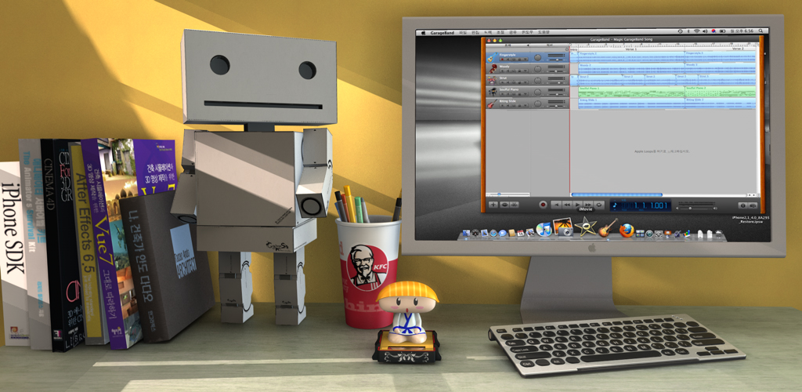Screen dimensions: 802x392
Task: Open the Track Info button in GarageBand
Action: [x=742, y=205]
